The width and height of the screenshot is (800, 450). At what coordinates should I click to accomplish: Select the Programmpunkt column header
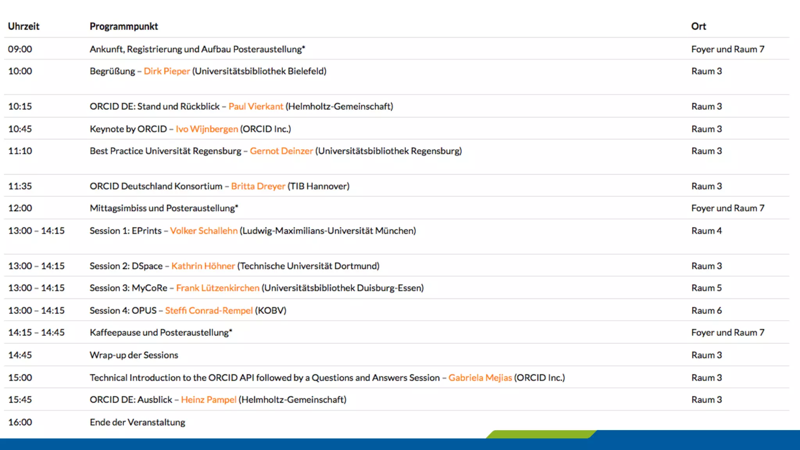click(x=124, y=26)
